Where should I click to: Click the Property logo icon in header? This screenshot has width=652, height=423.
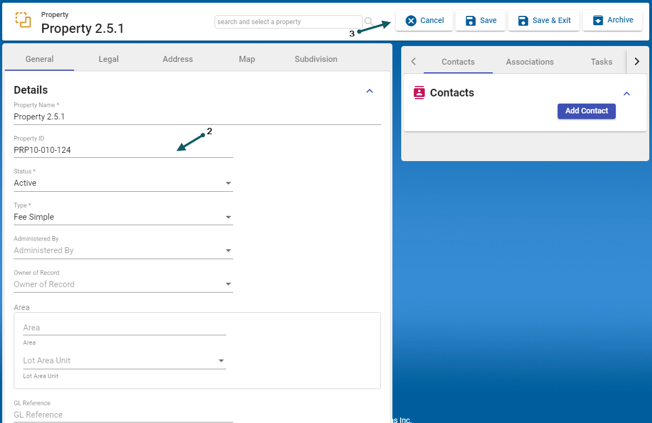(x=23, y=20)
